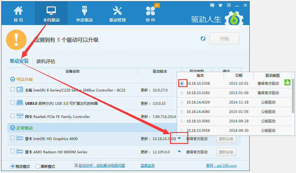Image resolution: width=296 pixels, height=173 pixels.
Task: Choose 最新模式 latest mode radio
Action: click(x=38, y=166)
